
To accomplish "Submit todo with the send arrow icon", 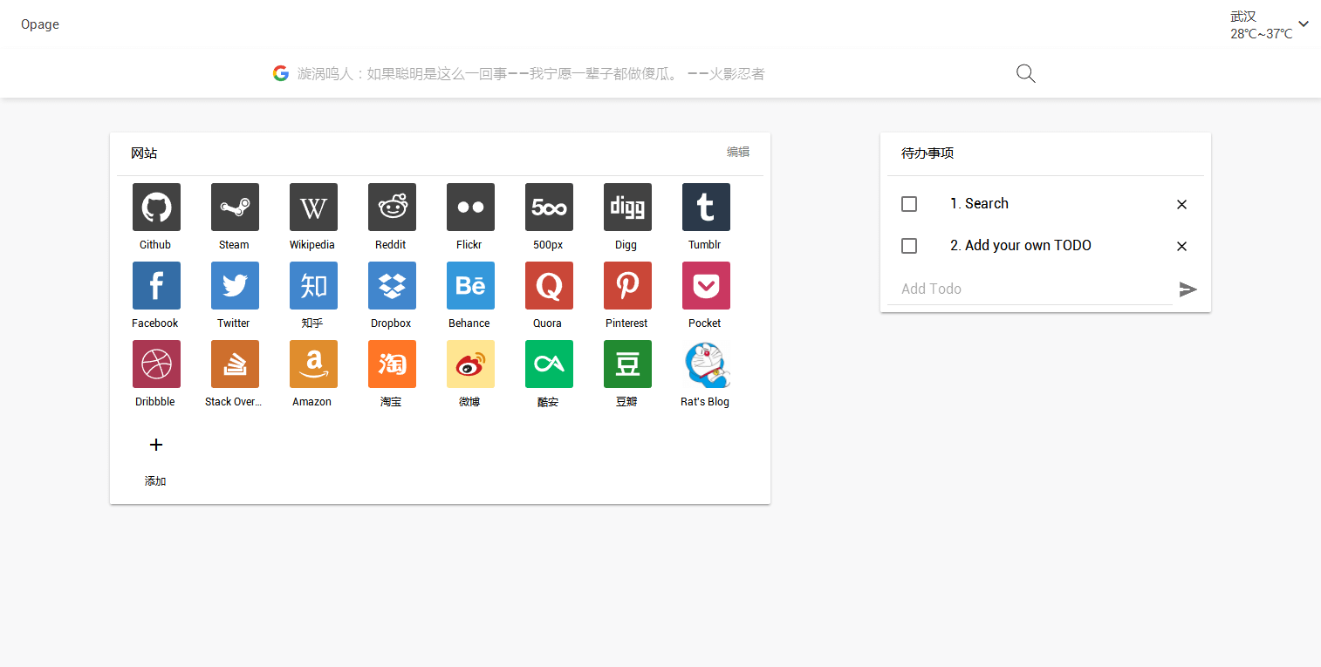I will pos(1188,289).
